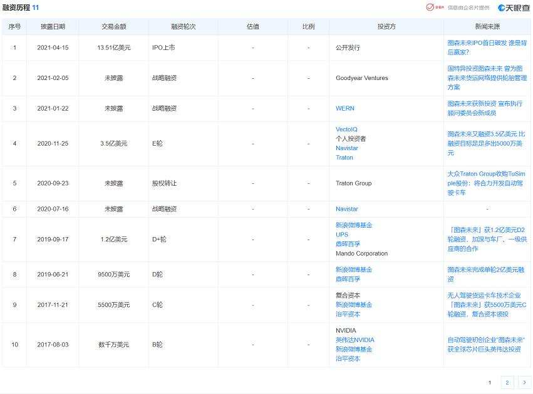Open 新浪微博基金 link in the C轮 row
Screen dimensions: 533x394
coord(353,305)
